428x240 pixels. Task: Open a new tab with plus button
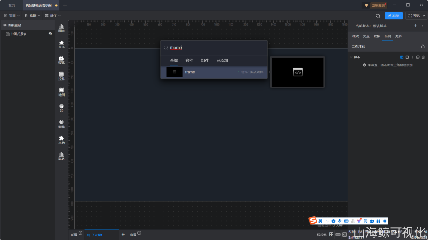coord(65,5)
